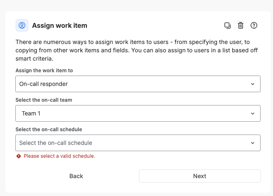Screen dimensions: 273x196
Task: Click the description paragraph about assigning work items
Action: coord(135,50)
